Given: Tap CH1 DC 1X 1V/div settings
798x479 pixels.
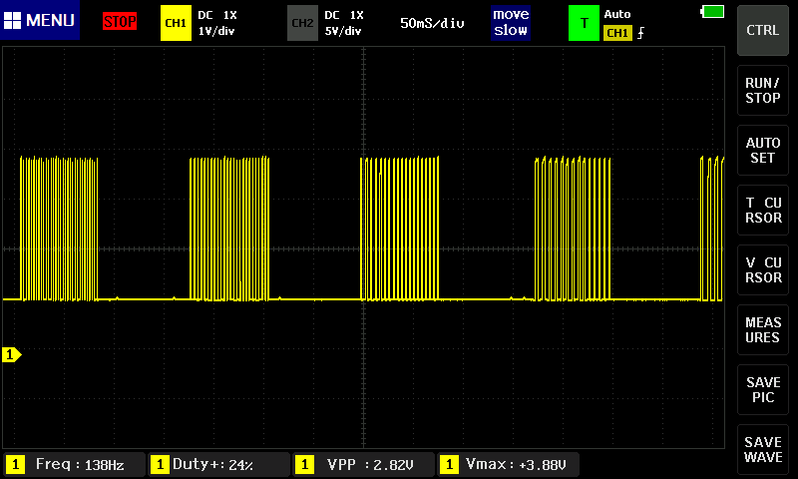Looking at the screenshot, I should pyautogui.click(x=217, y=23).
